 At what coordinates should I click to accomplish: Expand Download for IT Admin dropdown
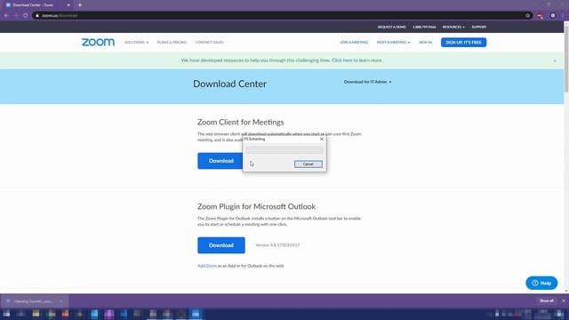coord(367,82)
